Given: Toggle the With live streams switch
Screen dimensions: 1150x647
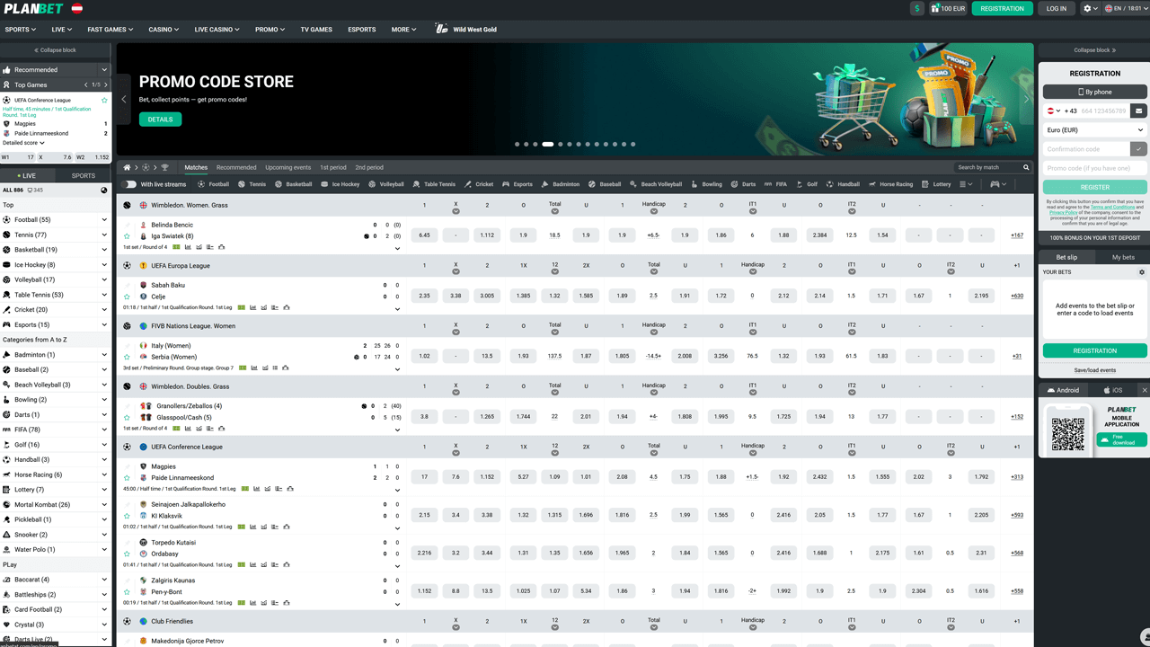Looking at the screenshot, I should 130,184.
